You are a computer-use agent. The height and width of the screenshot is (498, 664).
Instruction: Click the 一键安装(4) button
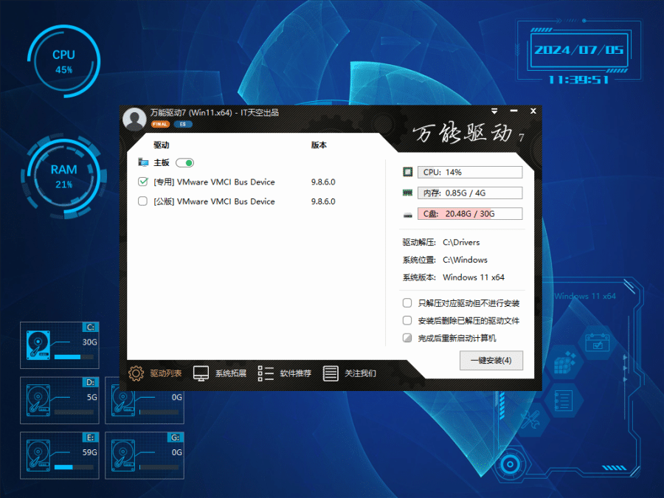(491, 360)
